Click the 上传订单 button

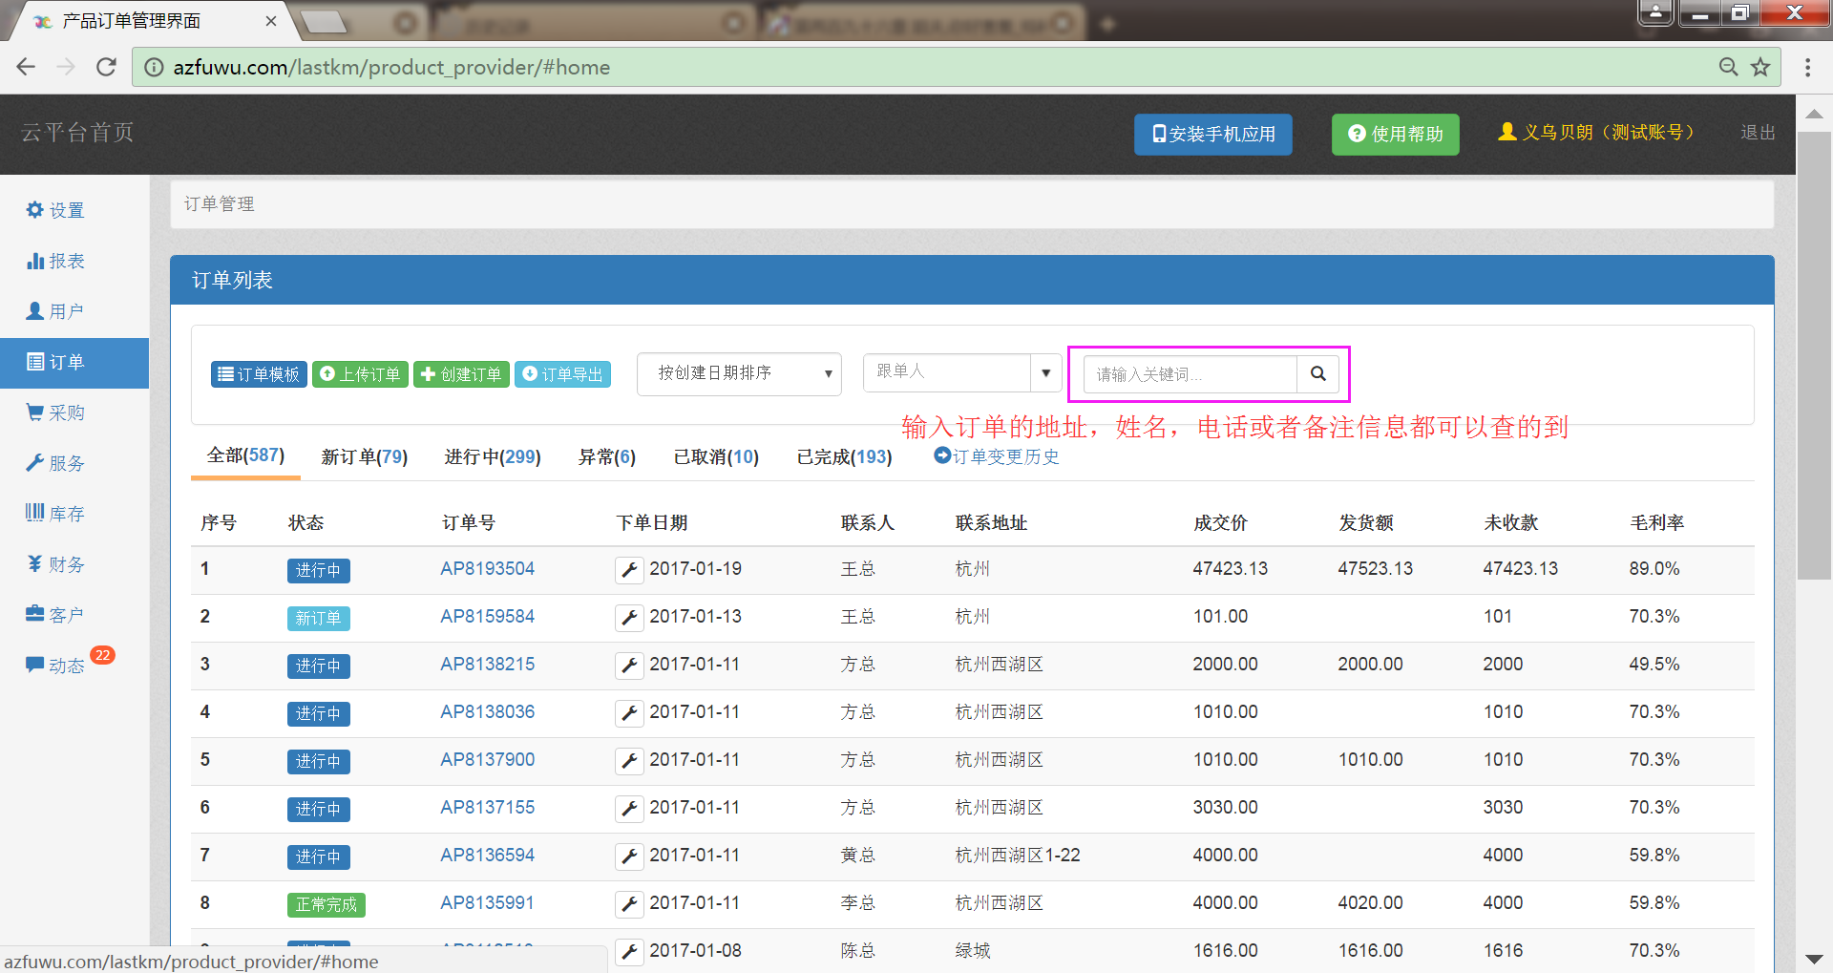[x=360, y=374]
